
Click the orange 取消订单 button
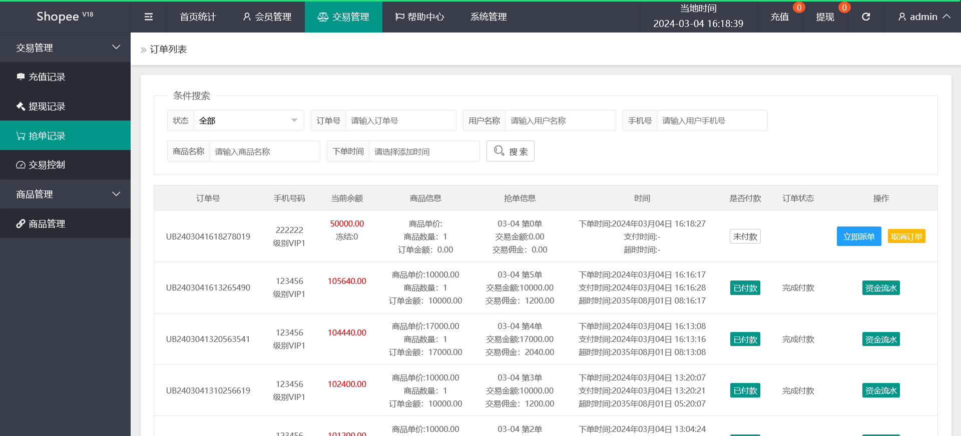click(x=906, y=236)
